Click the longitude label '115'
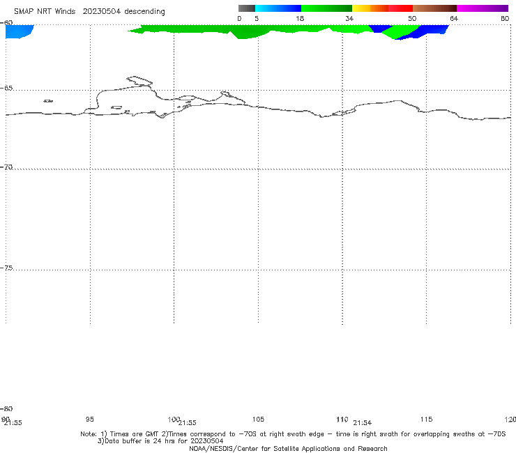Viewport: 516px width, 453px height. (426, 419)
